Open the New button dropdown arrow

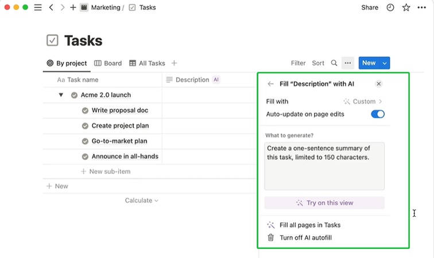(385, 63)
